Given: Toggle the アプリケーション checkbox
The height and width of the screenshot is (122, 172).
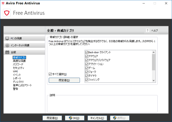Looking at the screenshot, I should click(x=87, y=64).
